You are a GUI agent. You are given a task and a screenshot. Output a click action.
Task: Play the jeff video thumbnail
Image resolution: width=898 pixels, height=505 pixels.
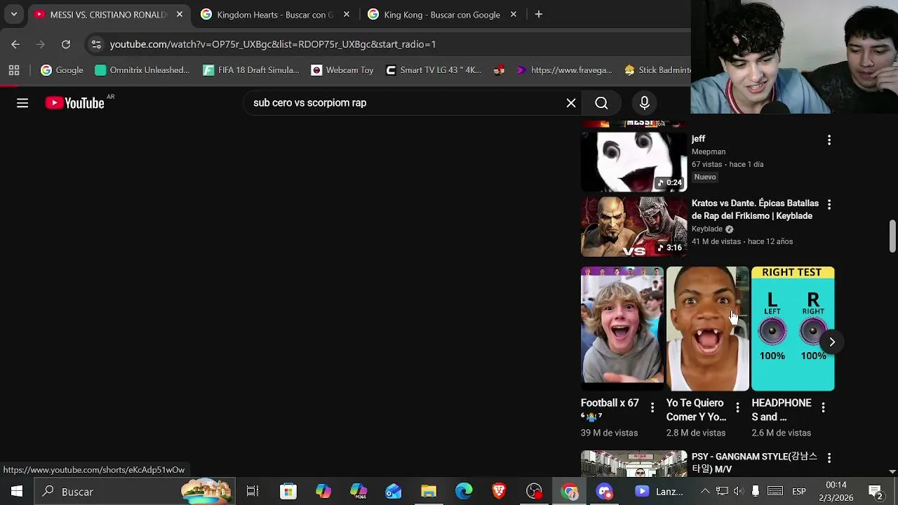pyautogui.click(x=634, y=162)
